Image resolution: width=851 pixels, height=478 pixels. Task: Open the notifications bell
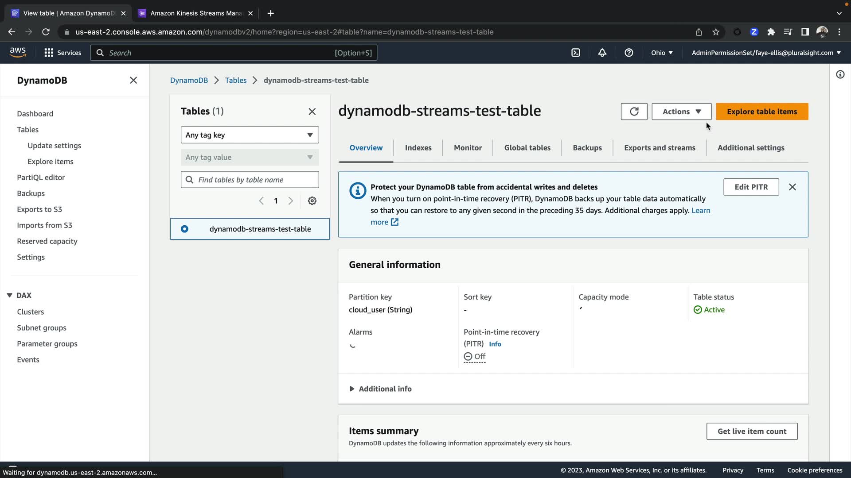point(602,53)
